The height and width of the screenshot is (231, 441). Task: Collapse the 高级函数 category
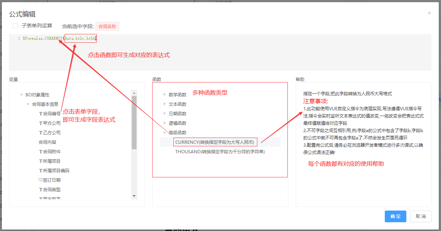coord(165,132)
